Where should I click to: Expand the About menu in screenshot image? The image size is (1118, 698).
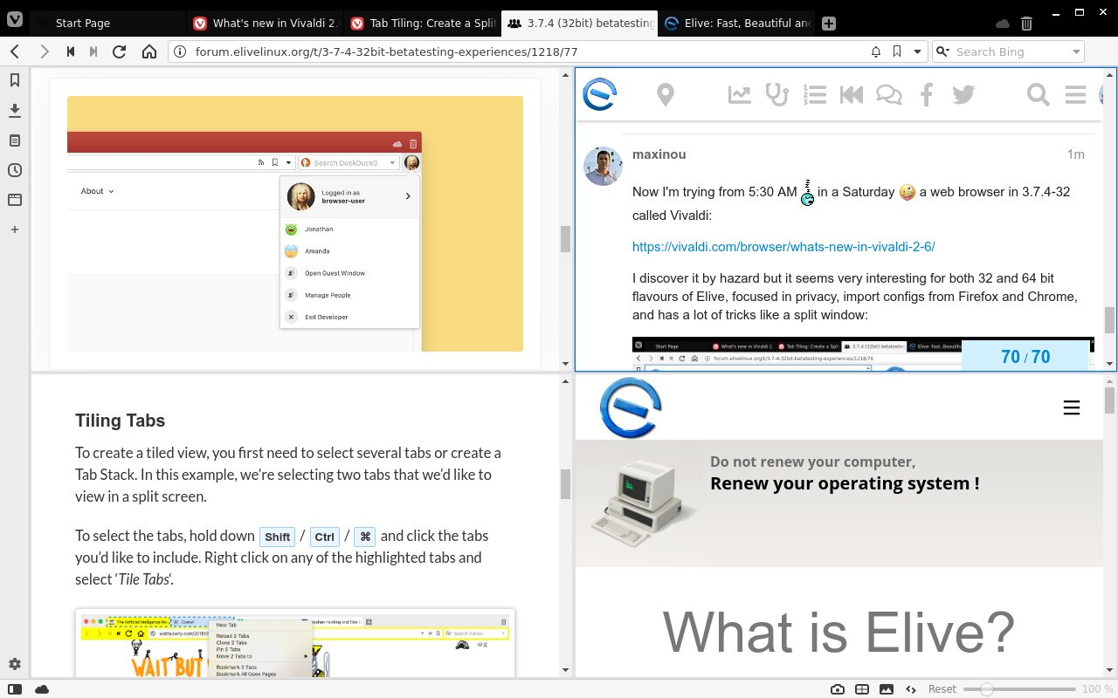tap(97, 191)
